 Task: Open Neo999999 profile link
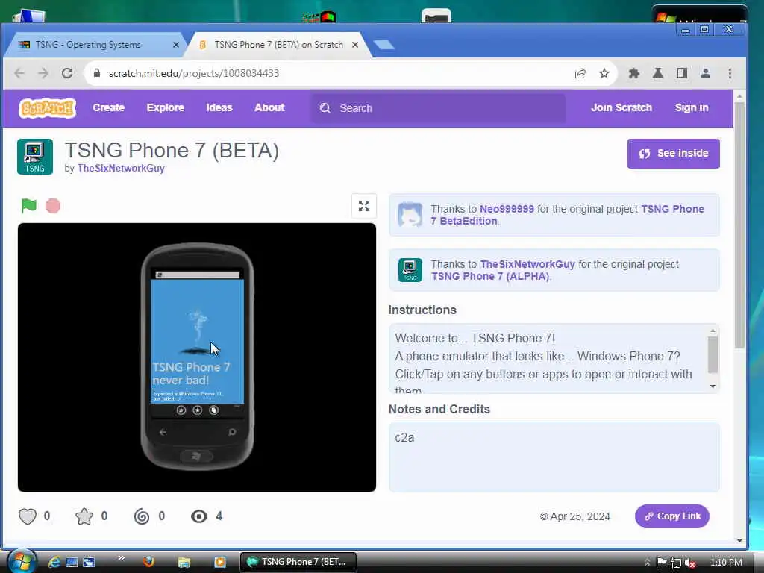click(x=507, y=209)
